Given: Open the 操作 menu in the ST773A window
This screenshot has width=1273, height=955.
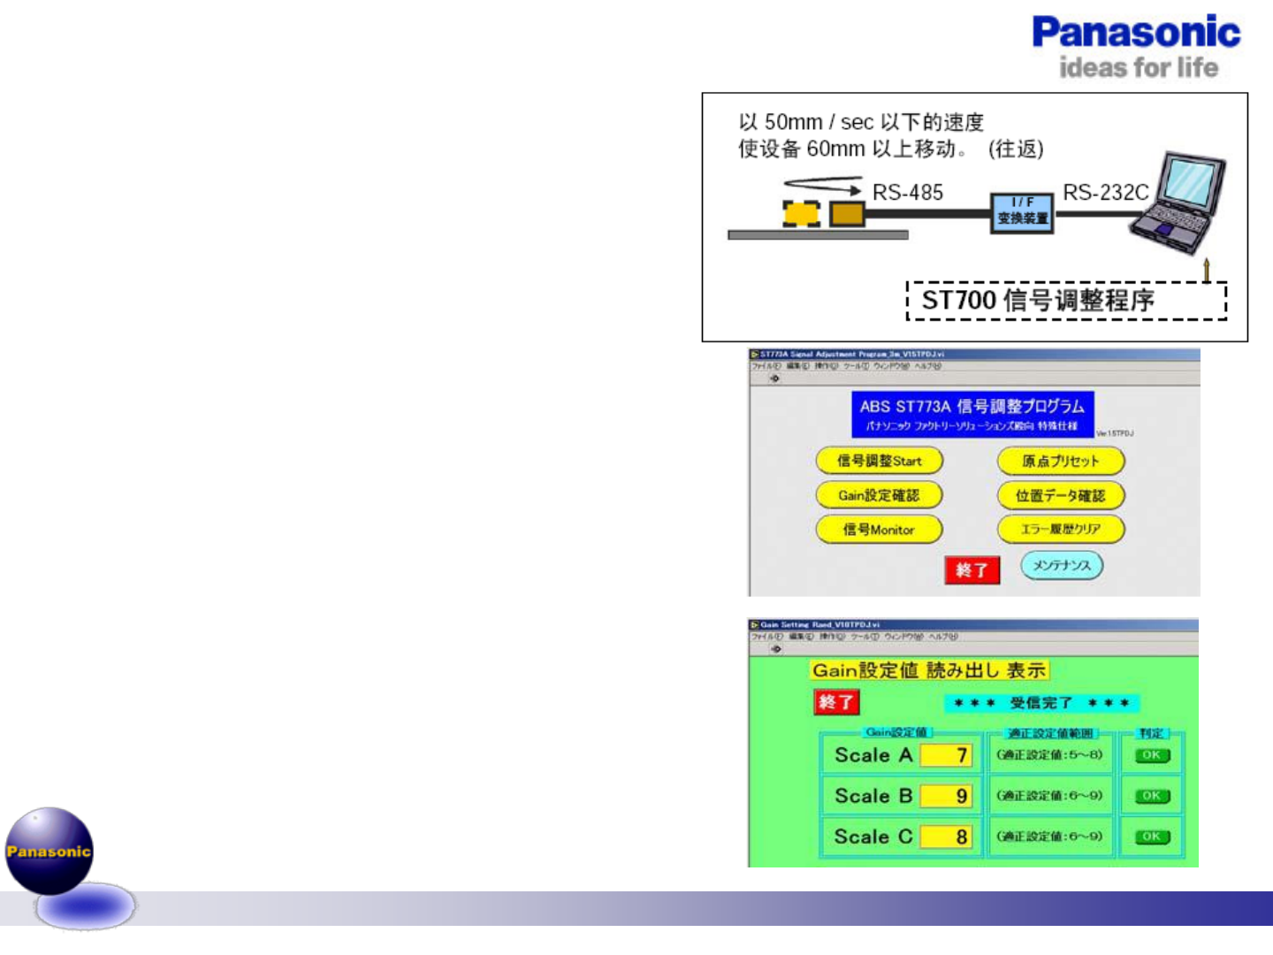Looking at the screenshot, I should click(828, 366).
